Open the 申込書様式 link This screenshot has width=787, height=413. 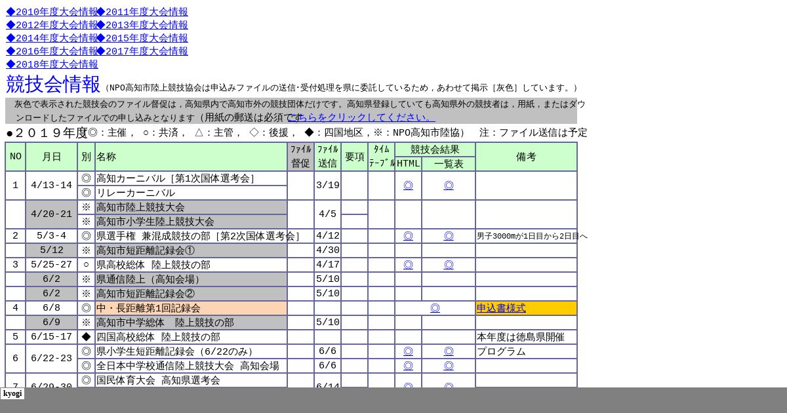point(501,308)
